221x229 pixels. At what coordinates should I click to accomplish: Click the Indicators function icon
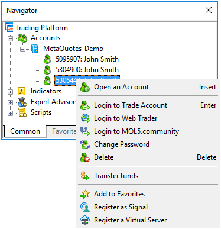pyautogui.click(x=21, y=91)
